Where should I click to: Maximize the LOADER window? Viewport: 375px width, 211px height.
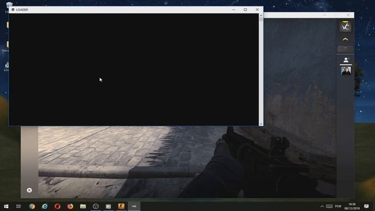(x=246, y=9)
